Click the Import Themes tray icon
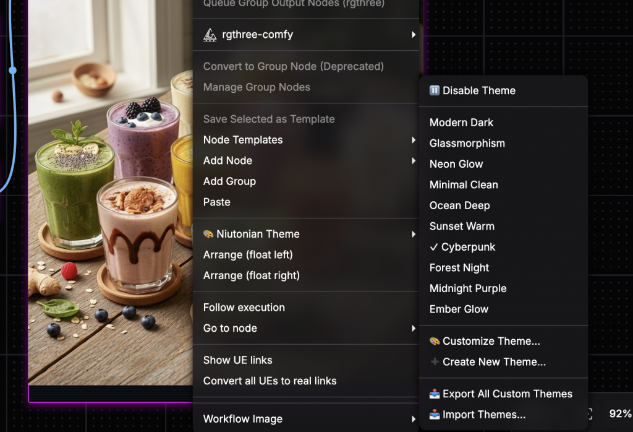Screen dimensions: 633x432 pos(435,415)
